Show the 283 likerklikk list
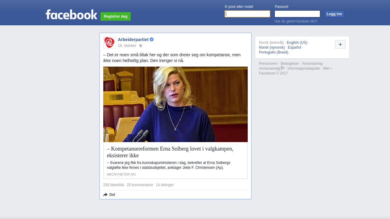 (114, 185)
